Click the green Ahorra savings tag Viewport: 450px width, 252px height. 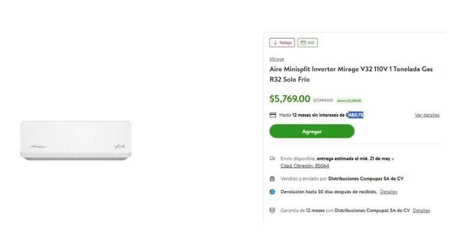pos(349,101)
